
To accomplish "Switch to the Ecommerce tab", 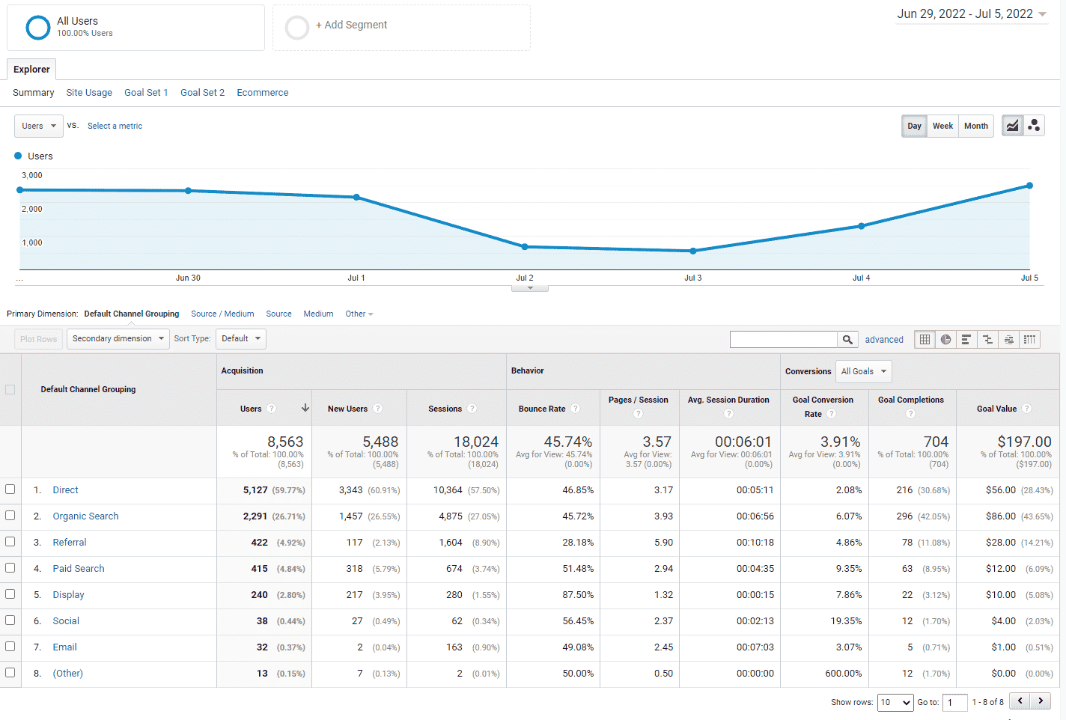I will [x=262, y=92].
